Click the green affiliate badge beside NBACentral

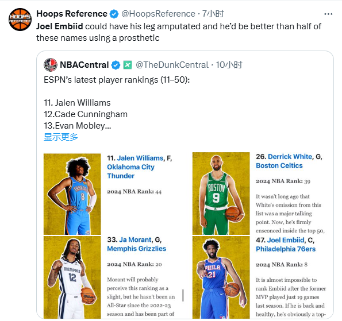(128, 65)
